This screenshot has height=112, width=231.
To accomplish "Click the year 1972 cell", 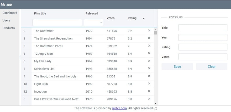I will 89,31.
